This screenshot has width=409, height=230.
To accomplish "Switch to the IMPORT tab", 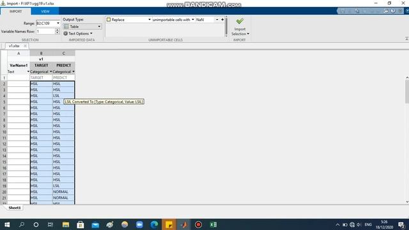I will [x=15, y=11].
